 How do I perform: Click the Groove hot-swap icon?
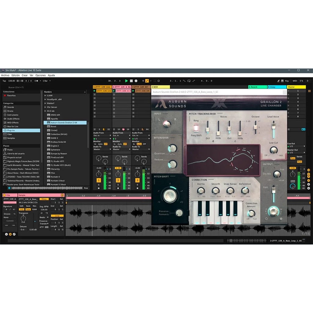pyautogui.click(x=14, y=214)
